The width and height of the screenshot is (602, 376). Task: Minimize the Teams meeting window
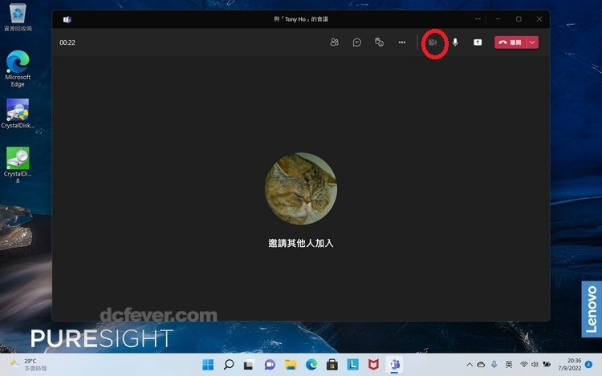coord(498,18)
